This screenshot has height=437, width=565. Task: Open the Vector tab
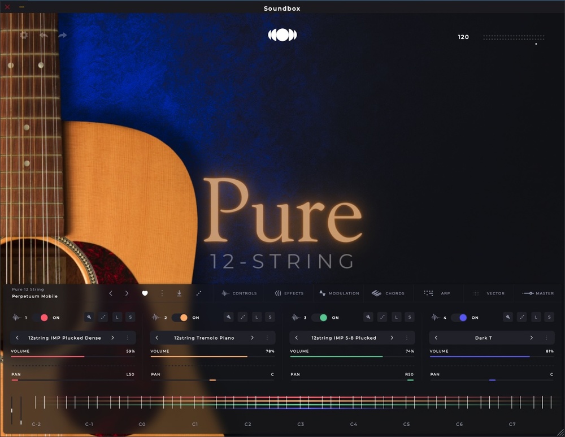(x=489, y=293)
